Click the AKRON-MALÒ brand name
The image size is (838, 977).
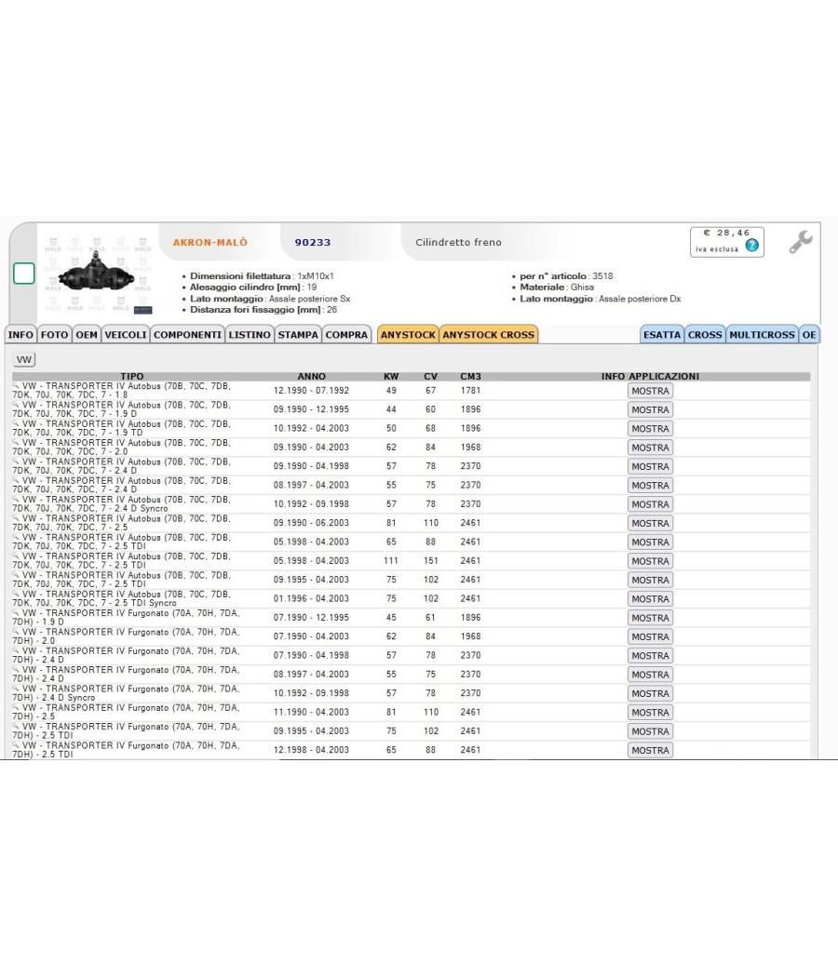(210, 242)
